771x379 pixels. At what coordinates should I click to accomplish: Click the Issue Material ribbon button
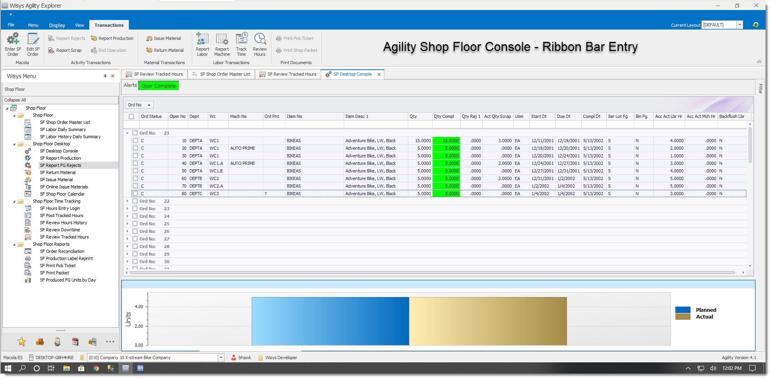click(x=163, y=39)
